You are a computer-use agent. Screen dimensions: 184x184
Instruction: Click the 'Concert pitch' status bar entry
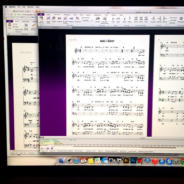pyautogui.click(x=132, y=151)
